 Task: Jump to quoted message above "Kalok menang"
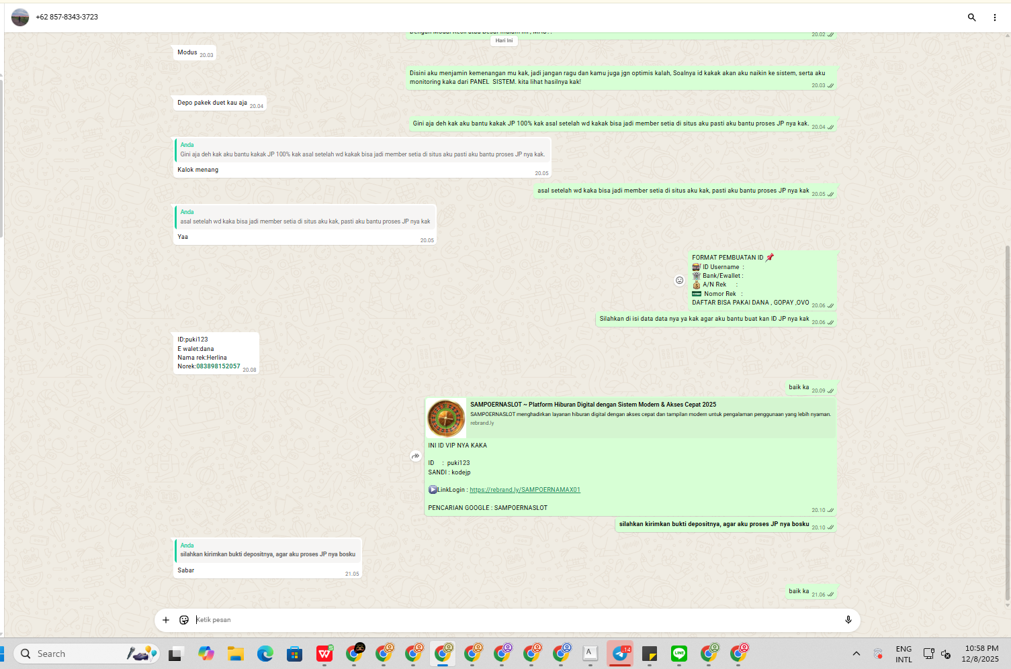363,150
